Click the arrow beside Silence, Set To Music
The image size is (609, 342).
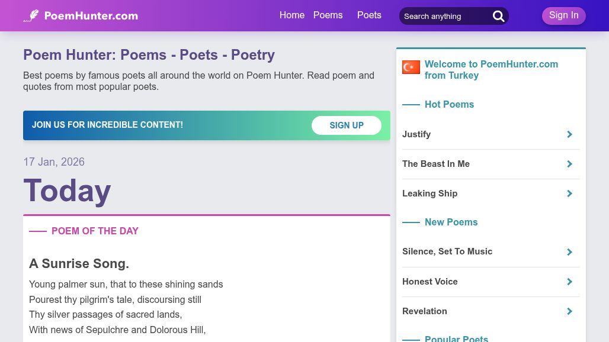(x=569, y=252)
